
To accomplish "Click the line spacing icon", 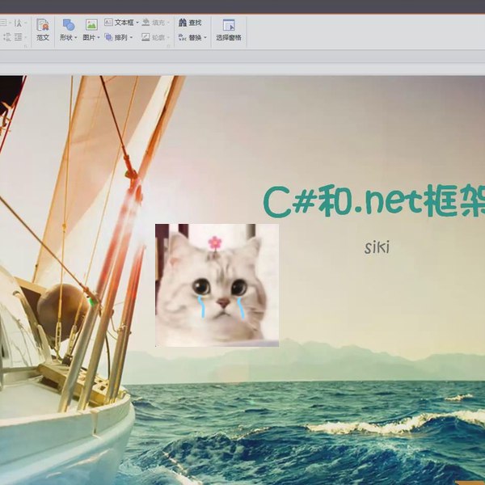I will pyautogui.click(x=6, y=37).
